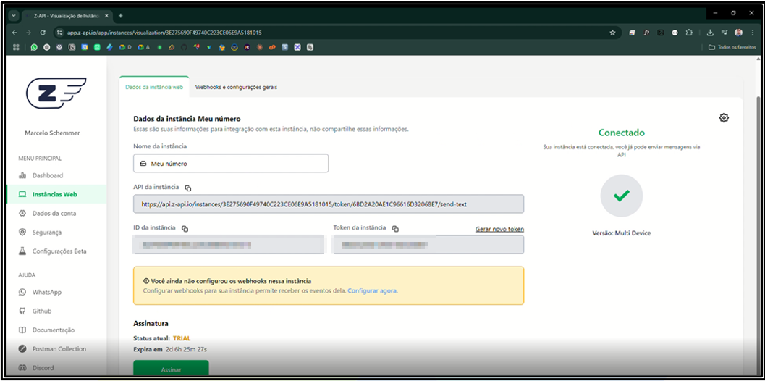The width and height of the screenshot is (765, 381).
Task: Bookmark this page with star icon
Action: tap(613, 33)
